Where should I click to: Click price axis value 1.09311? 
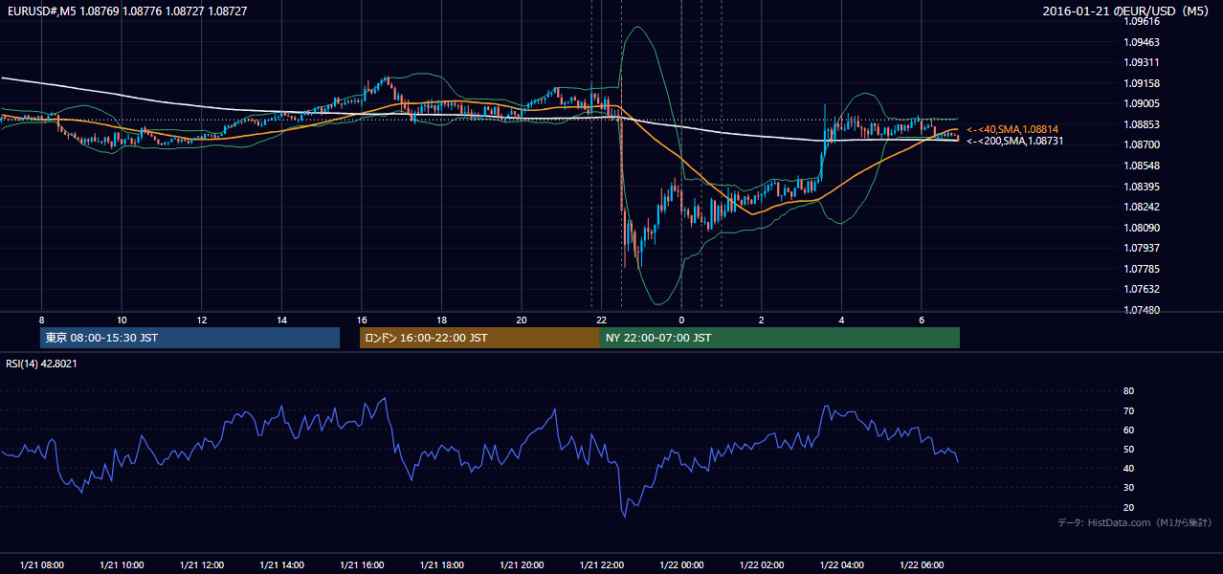(x=1141, y=62)
